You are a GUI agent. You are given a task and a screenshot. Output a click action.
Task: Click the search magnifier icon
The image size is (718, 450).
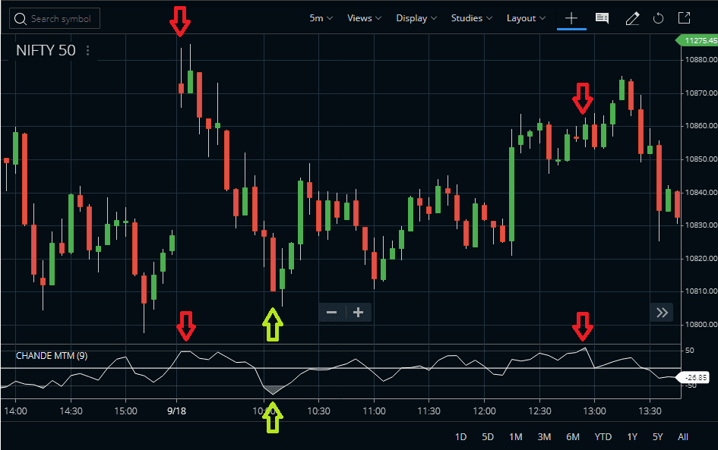21,19
